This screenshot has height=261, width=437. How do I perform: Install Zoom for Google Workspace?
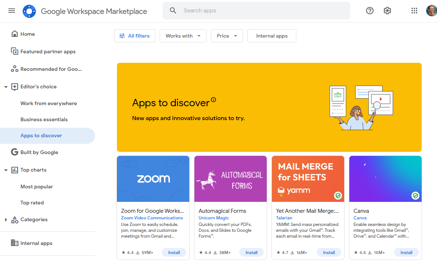pos(174,252)
